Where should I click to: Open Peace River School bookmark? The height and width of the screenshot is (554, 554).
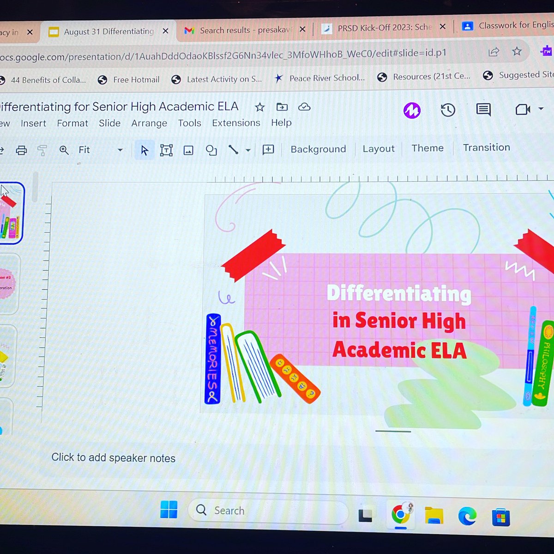pyautogui.click(x=319, y=78)
